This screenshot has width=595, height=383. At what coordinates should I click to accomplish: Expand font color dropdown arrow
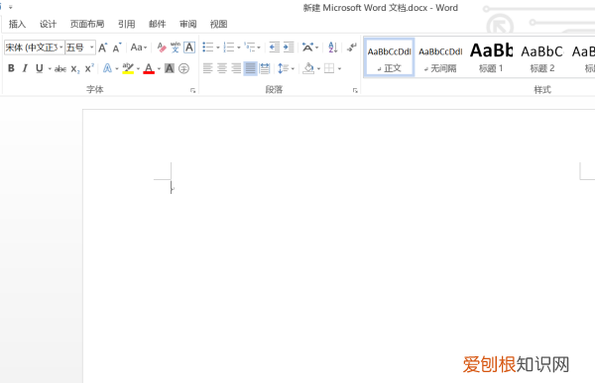pyautogui.click(x=159, y=69)
